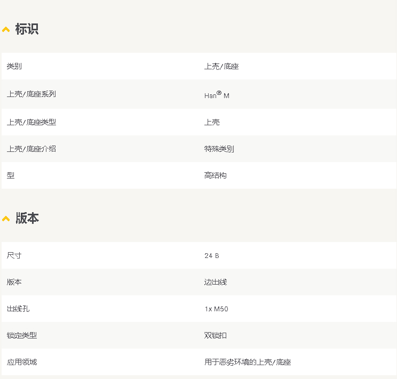The image size is (397, 379).
Task: Select the 特殊类别 value
Action: tap(219, 149)
